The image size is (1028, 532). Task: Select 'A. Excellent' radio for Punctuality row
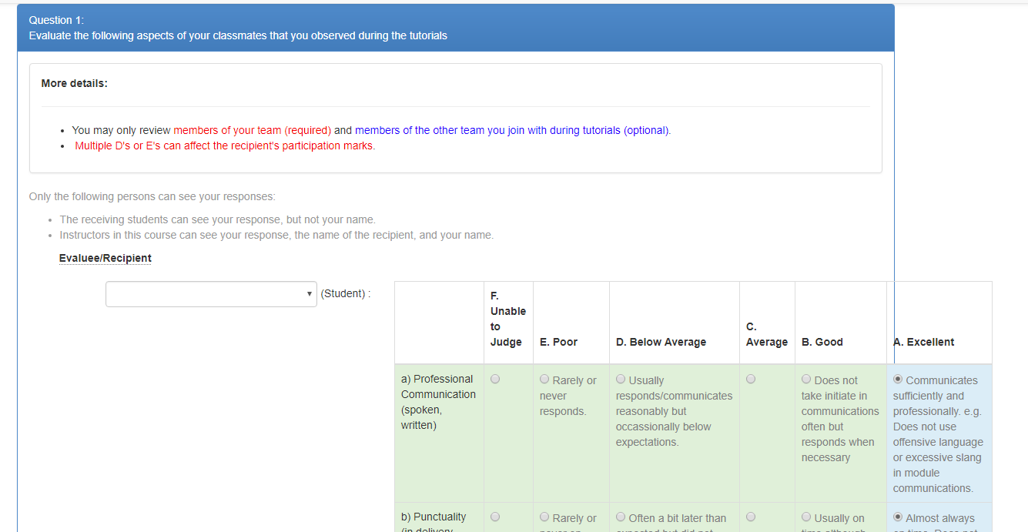pyautogui.click(x=898, y=517)
